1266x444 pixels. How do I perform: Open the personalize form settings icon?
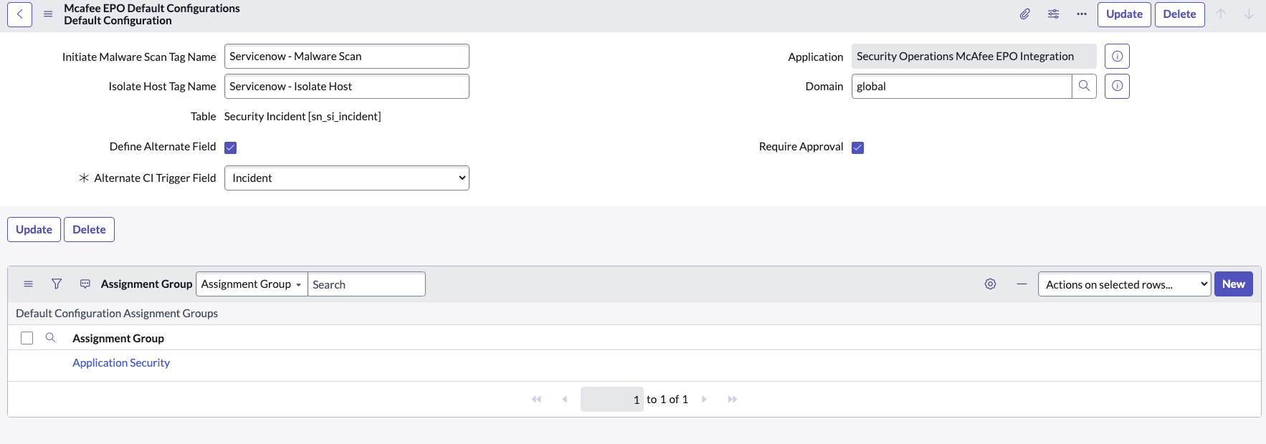[1053, 14]
